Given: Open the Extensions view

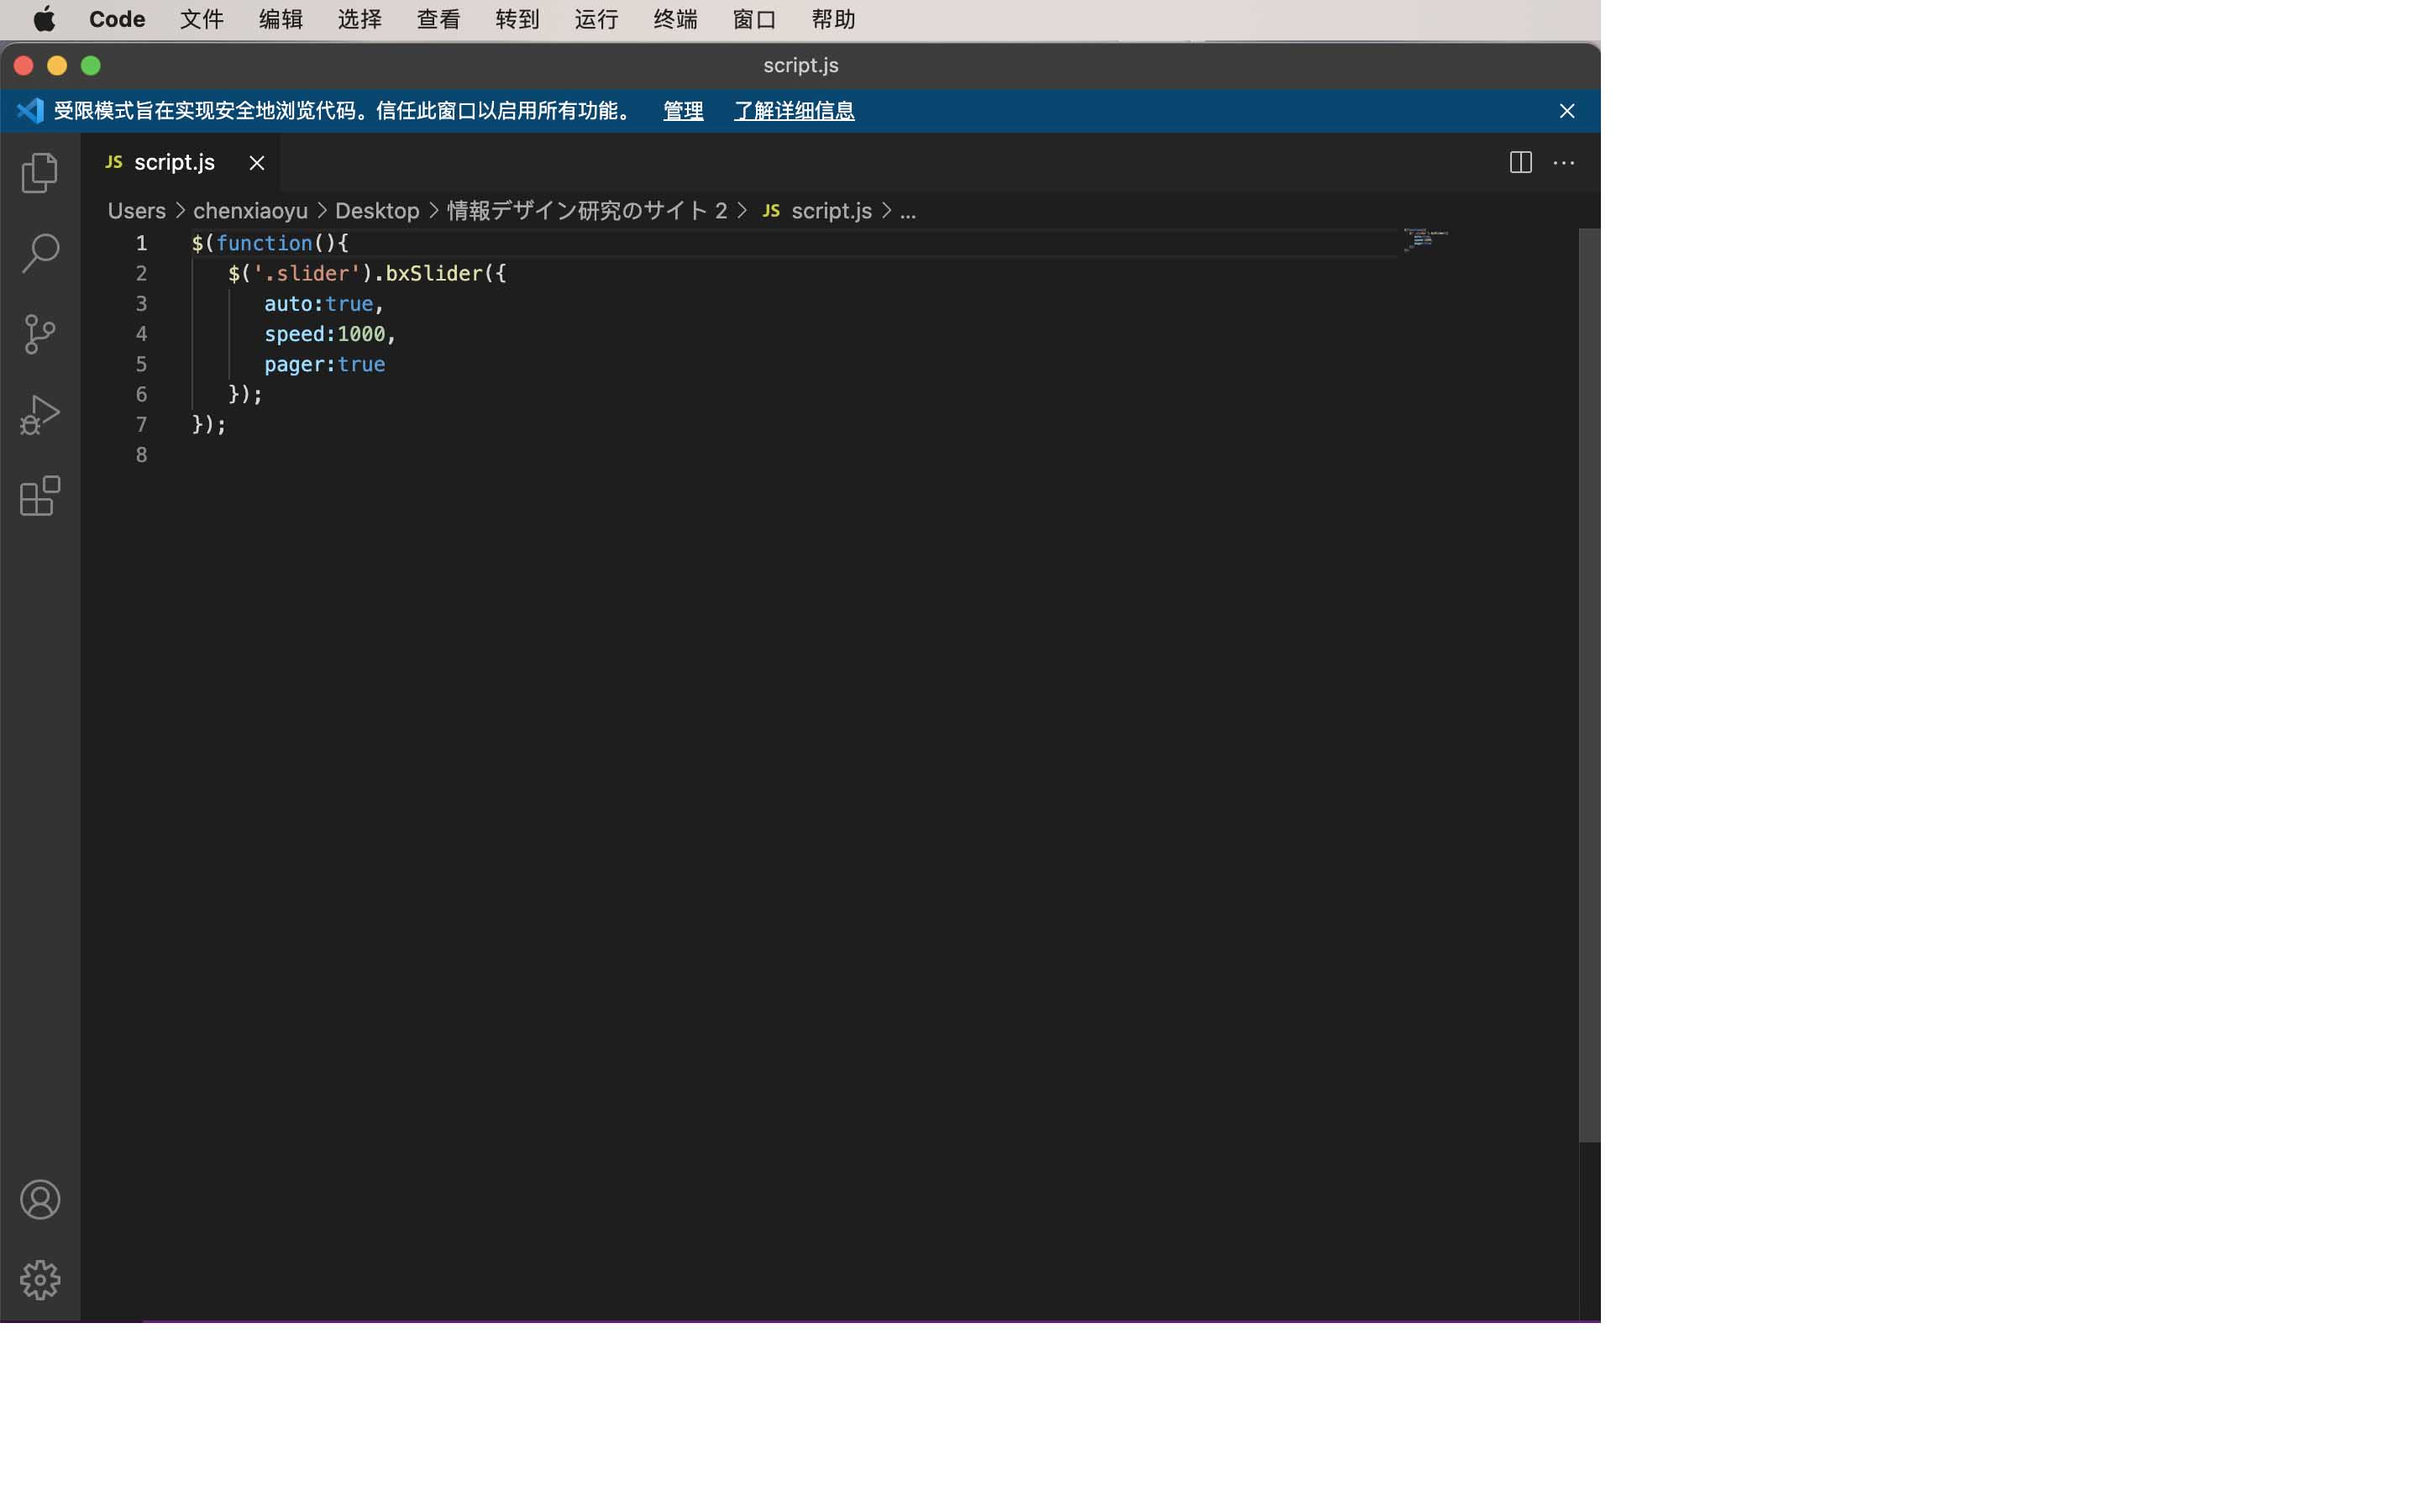Looking at the screenshot, I should [x=40, y=496].
